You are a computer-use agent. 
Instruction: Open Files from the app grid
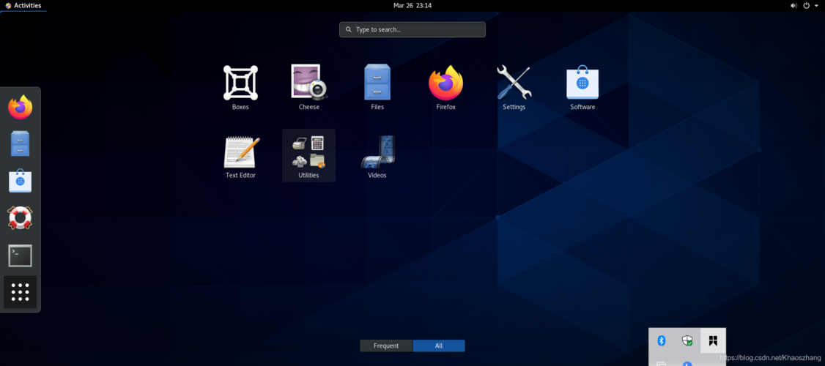pyautogui.click(x=377, y=88)
